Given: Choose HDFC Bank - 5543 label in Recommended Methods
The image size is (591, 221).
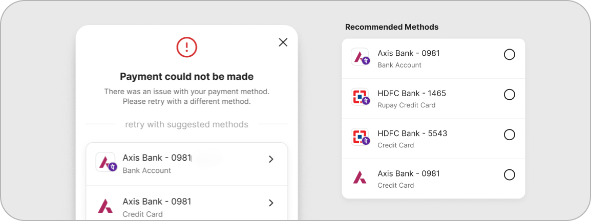Looking at the screenshot, I should click(412, 133).
